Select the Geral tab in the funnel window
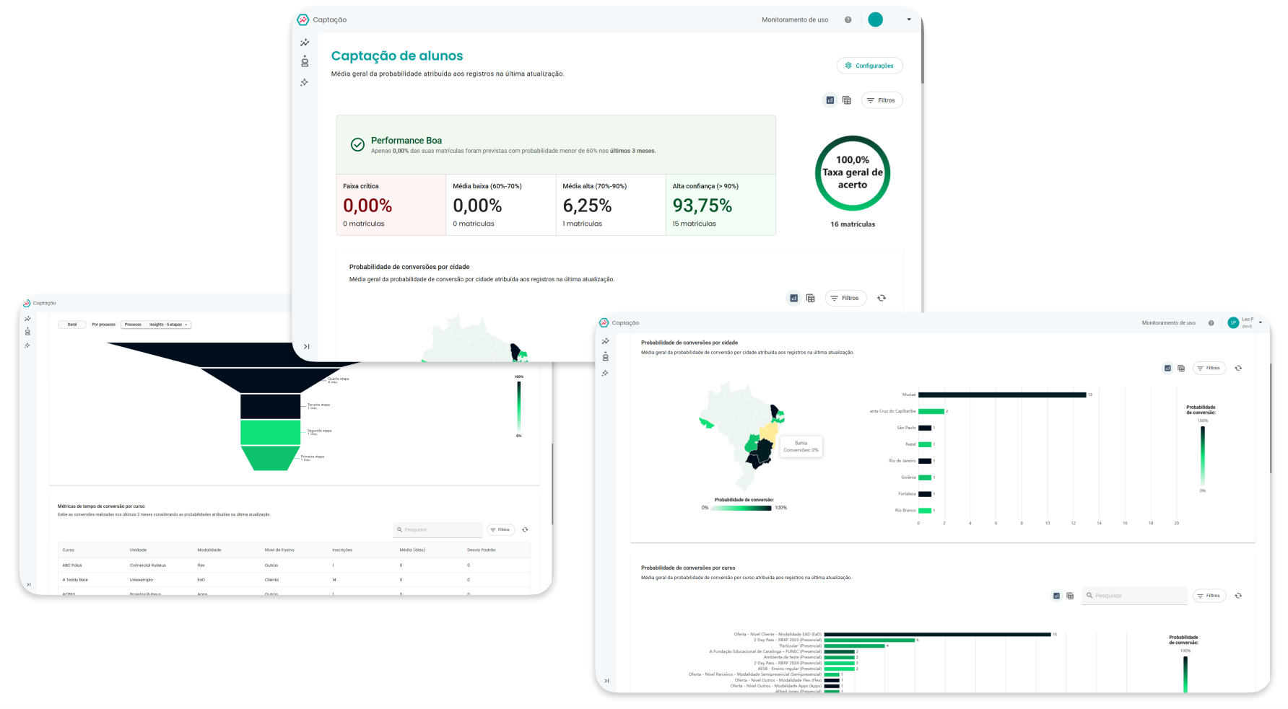The image size is (1288, 709). pyautogui.click(x=72, y=325)
